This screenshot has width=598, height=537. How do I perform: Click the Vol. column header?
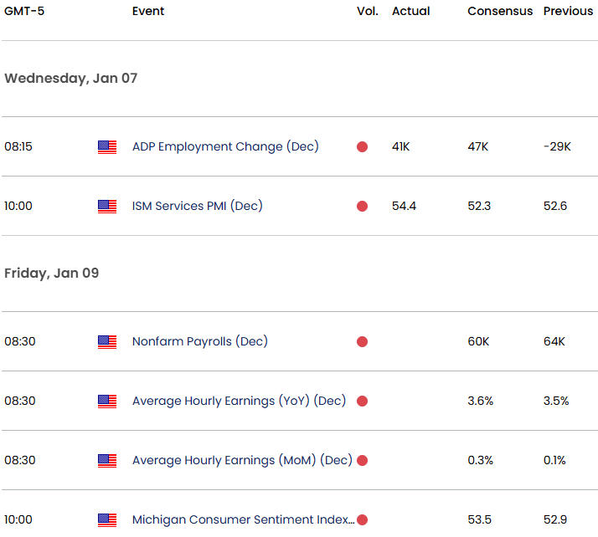point(367,12)
